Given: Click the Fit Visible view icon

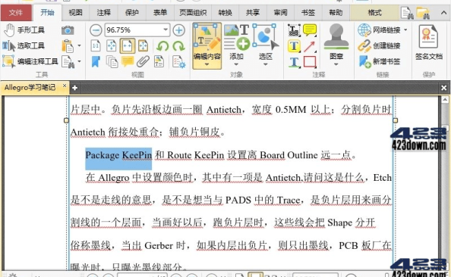Looking at the screenshot, I should [143, 46].
